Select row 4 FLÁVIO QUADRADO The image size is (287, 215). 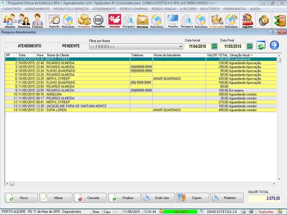click(x=141, y=71)
